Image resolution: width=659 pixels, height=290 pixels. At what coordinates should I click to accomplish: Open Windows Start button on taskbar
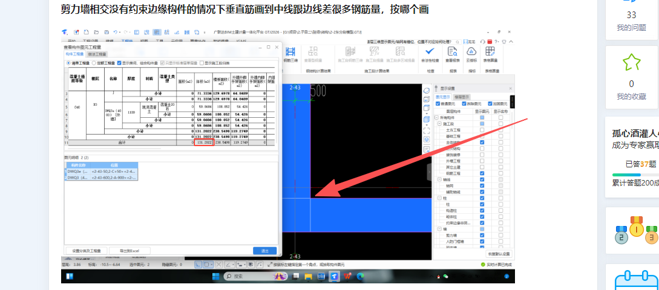(x=215, y=276)
